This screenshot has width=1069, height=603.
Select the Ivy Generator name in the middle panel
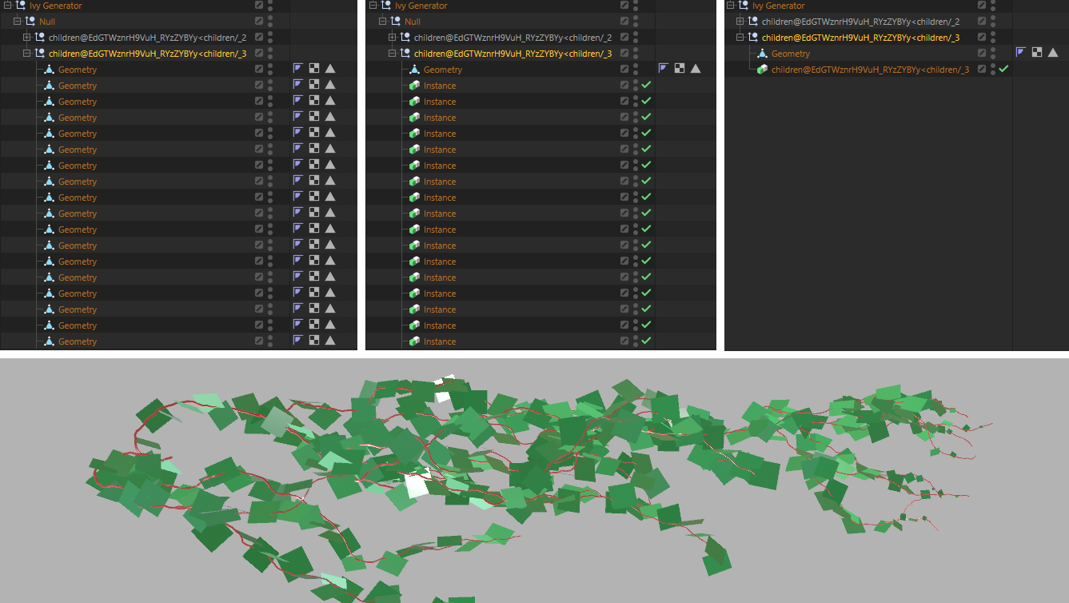421,6
